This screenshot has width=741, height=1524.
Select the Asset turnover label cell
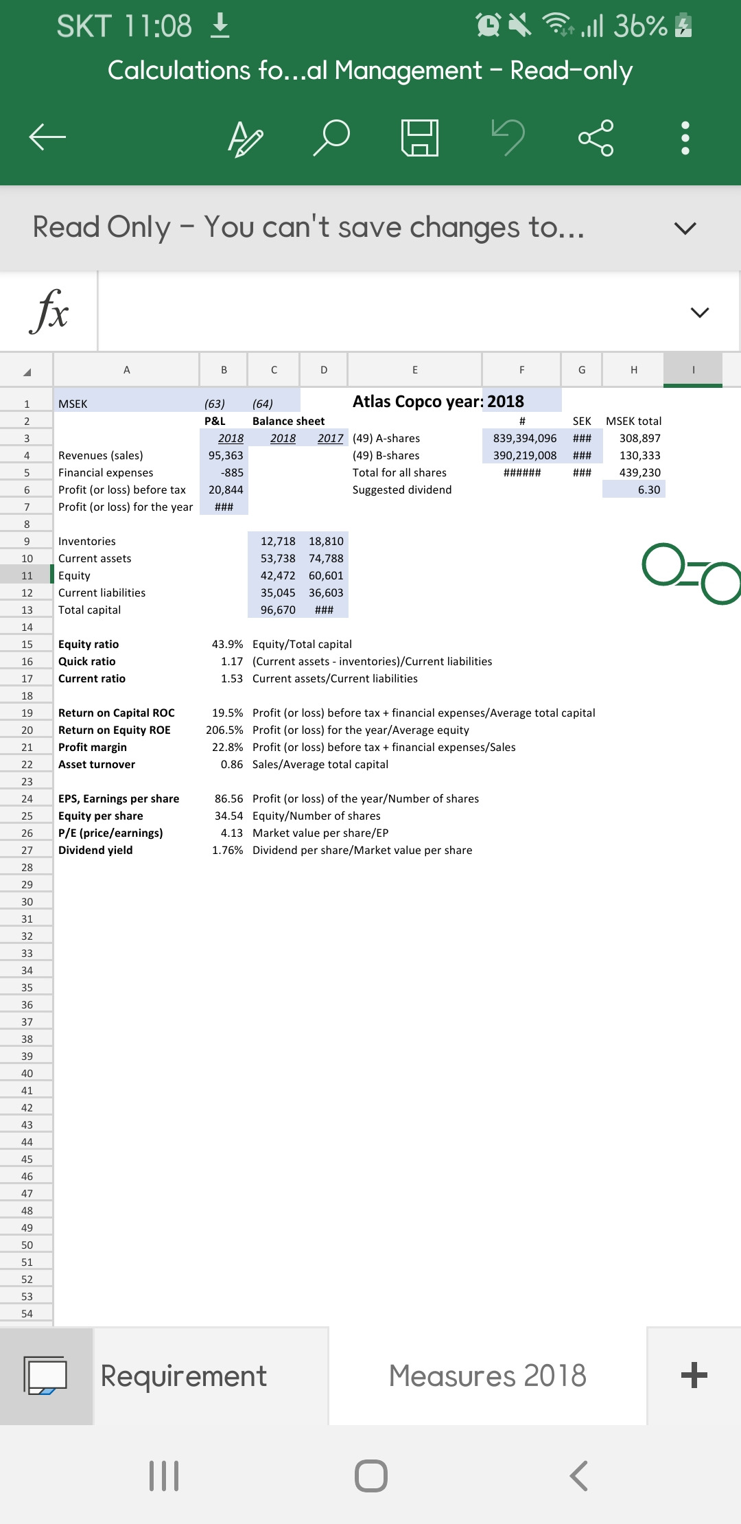coord(126,764)
